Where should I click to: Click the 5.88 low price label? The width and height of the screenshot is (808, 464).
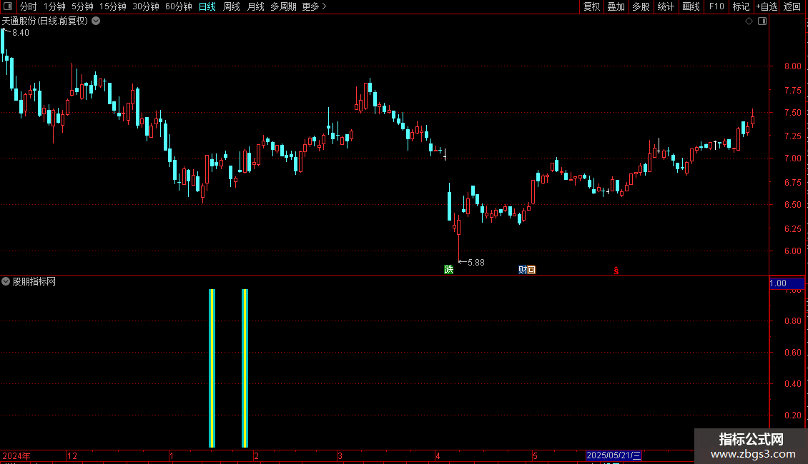coord(476,263)
